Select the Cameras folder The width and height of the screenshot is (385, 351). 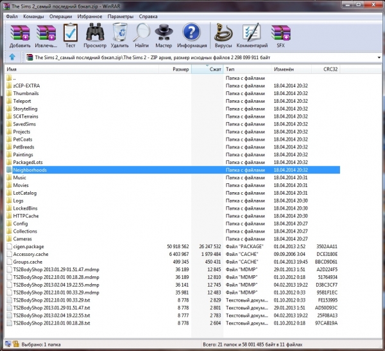click(x=22, y=239)
